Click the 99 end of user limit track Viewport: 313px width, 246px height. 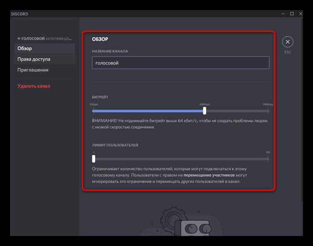[x=268, y=159]
